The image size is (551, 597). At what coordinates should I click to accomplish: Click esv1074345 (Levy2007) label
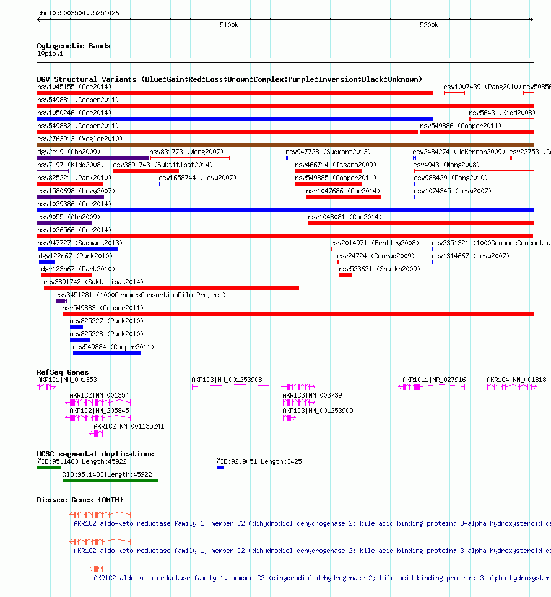click(453, 191)
